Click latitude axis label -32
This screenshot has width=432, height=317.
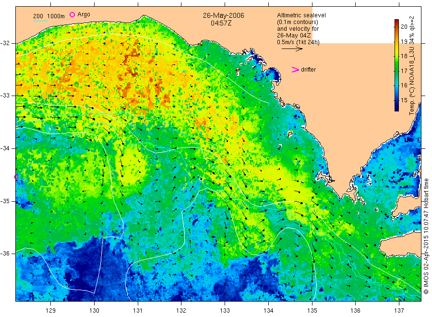(x=5, y=43)
